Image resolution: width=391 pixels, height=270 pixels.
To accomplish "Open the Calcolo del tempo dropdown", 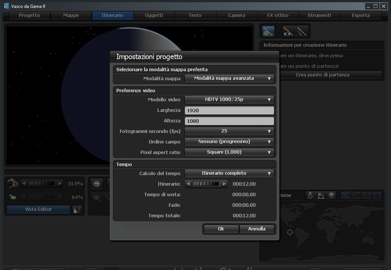I will 229,174.
